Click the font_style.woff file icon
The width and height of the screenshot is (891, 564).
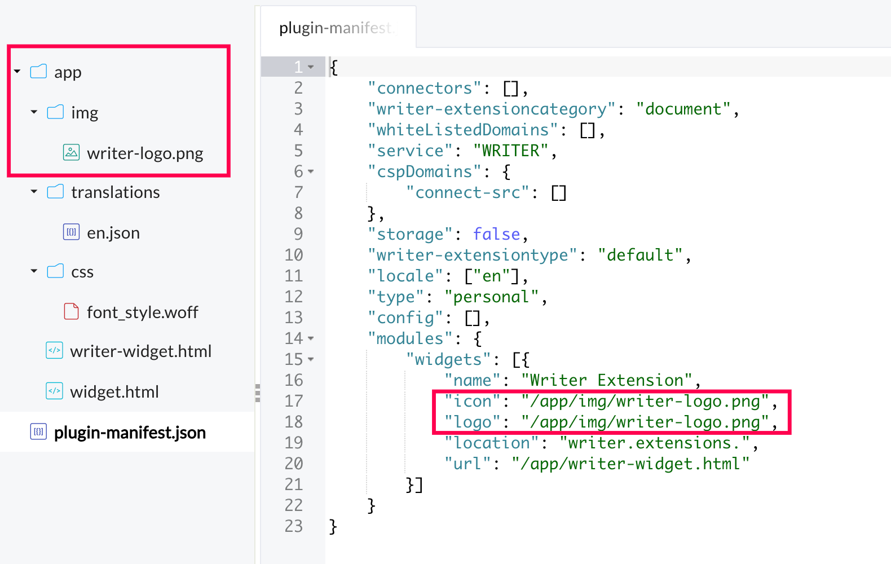(x=71, y=311)
